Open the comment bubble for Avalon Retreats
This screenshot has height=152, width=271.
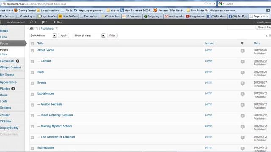point(243,105)
